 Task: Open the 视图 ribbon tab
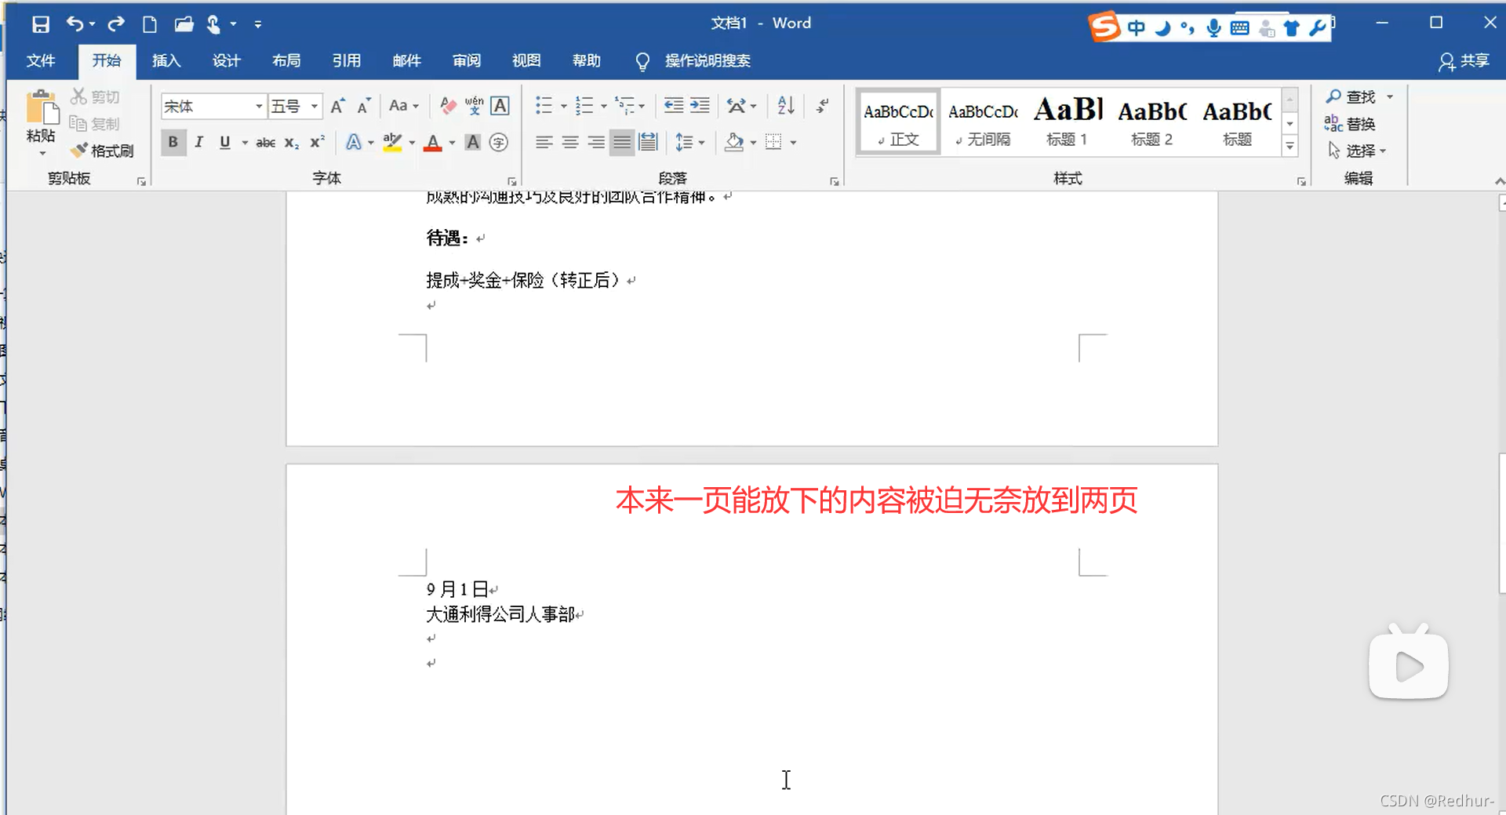[x=526, y=60]
